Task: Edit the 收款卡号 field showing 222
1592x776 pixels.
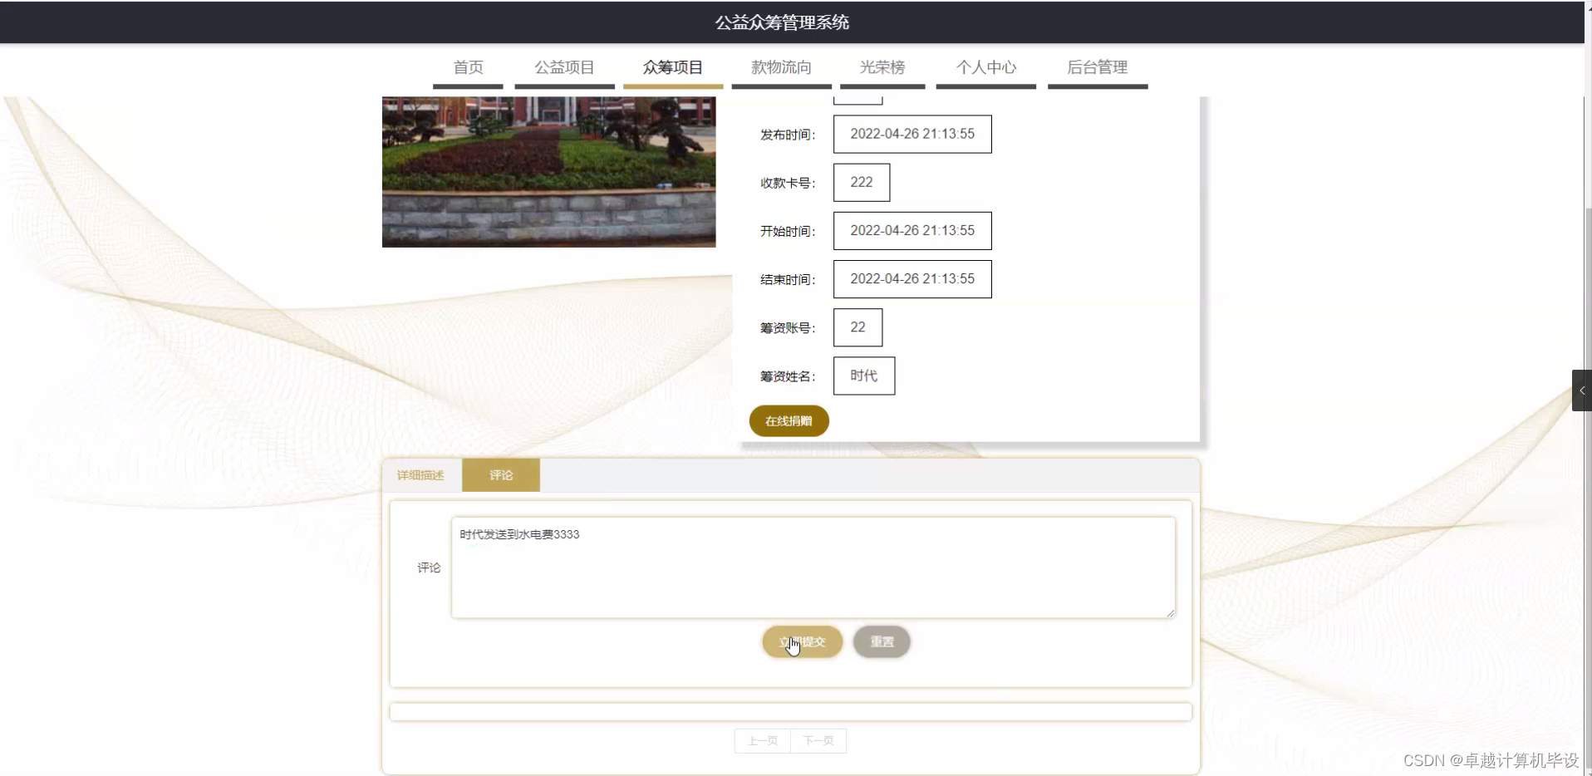Action: coord(861,182)
